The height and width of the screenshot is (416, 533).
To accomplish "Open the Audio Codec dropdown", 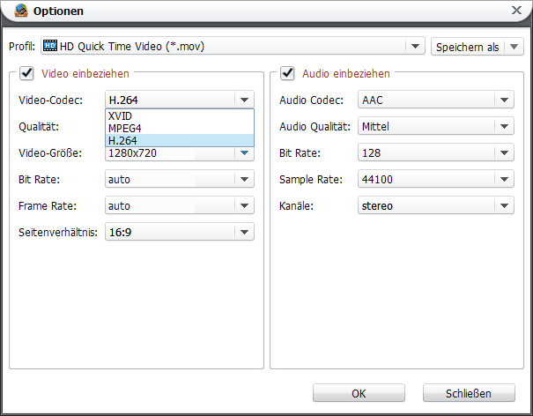I will 503,100.
